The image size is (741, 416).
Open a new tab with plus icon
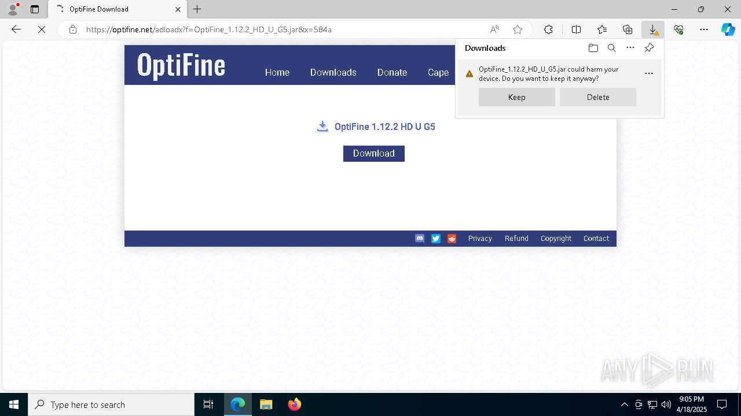click(197, 9)
